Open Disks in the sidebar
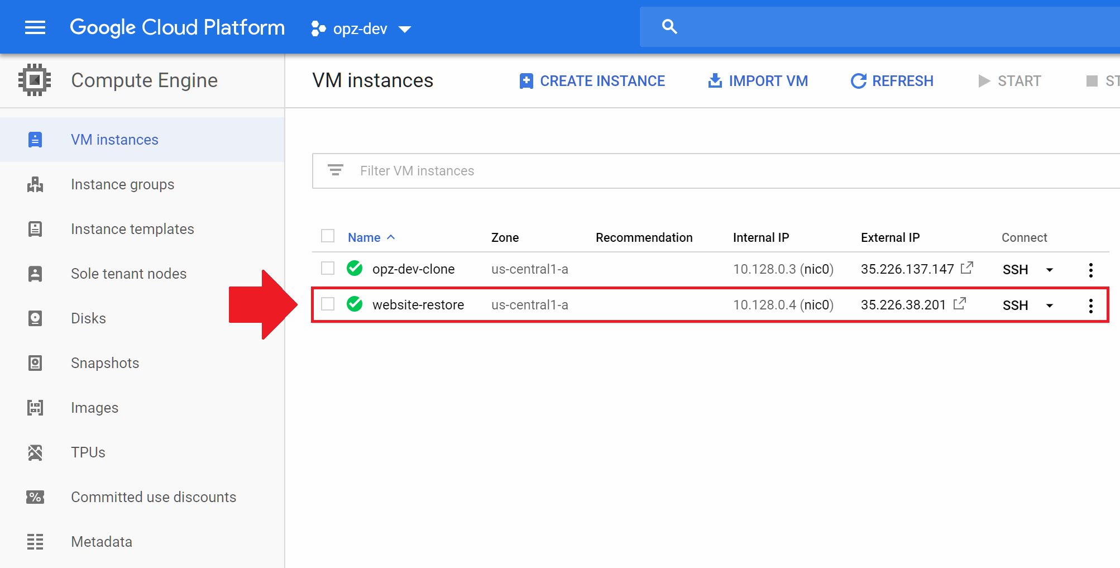 [x=88, y=318]
